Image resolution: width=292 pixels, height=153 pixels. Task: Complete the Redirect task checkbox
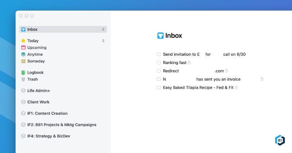[x=159, y=71]
